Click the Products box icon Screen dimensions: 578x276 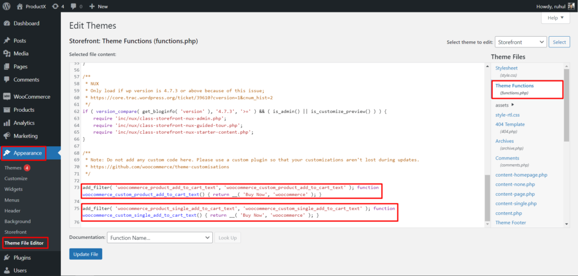[x=7, y=110]
